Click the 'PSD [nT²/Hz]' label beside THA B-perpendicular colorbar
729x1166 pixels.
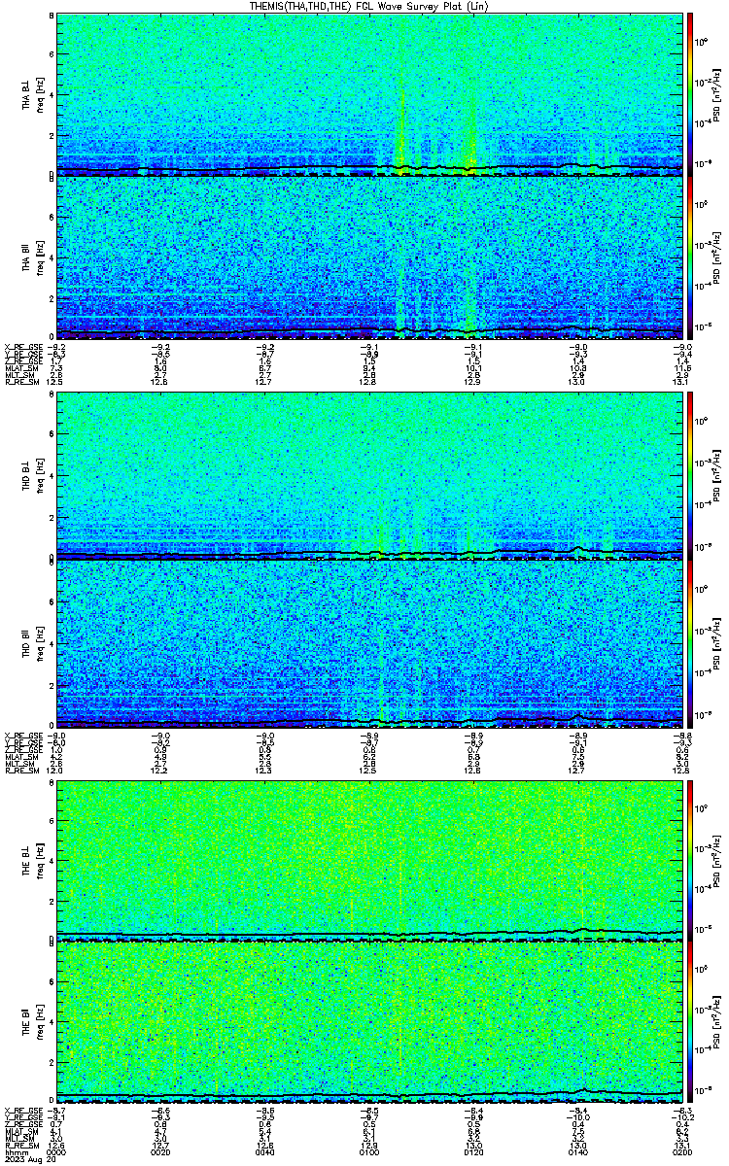click(x=718, y=93)
